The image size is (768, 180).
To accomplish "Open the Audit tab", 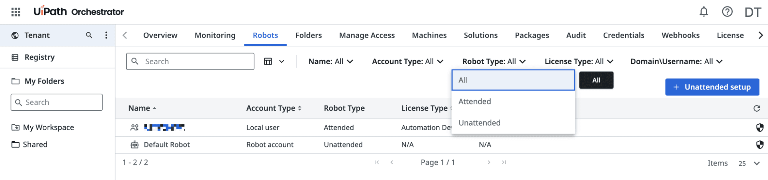I will point(576,35).
